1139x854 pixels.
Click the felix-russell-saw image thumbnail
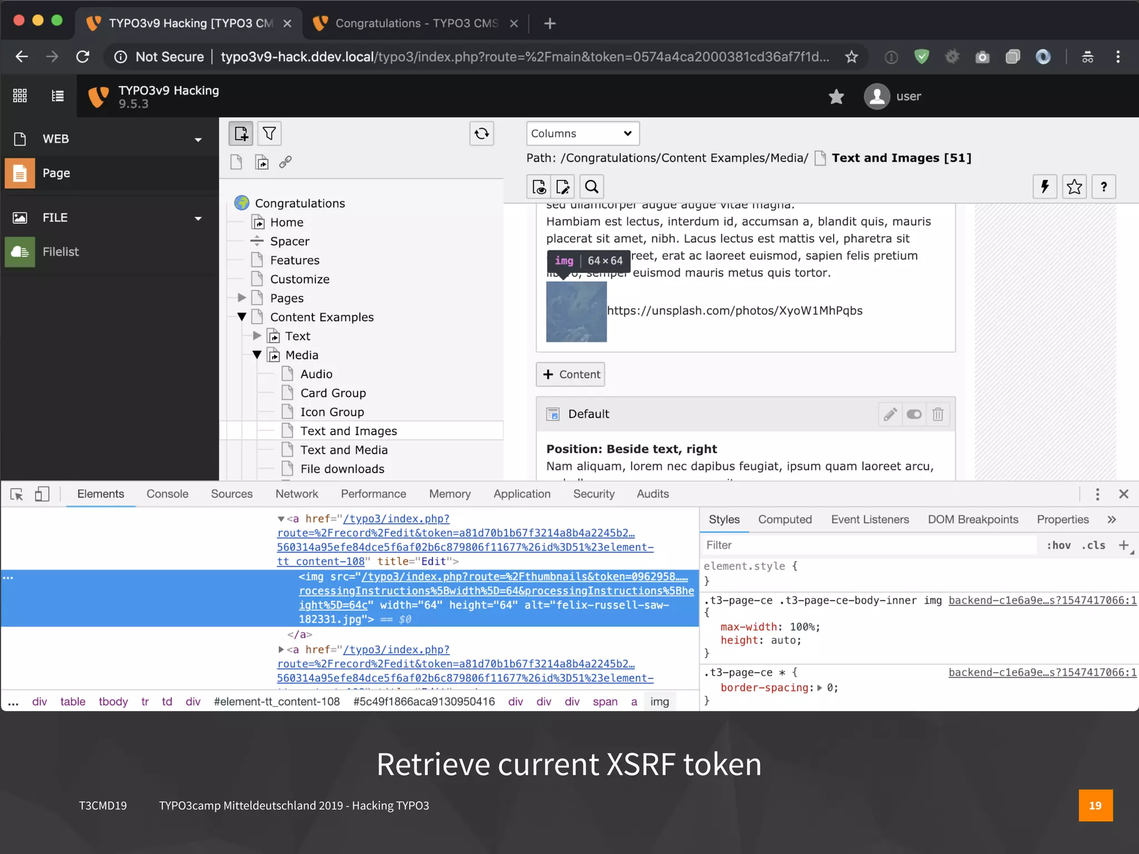(x=576, y=312)
